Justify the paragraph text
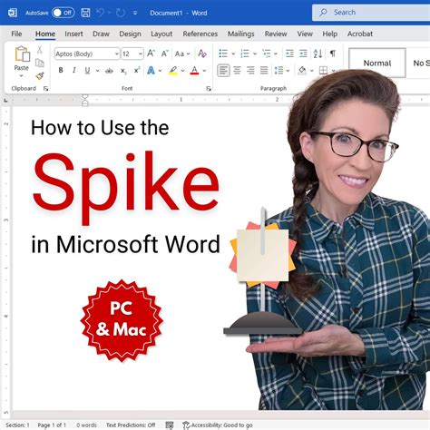430x430 pixels. tap(264, 71)
